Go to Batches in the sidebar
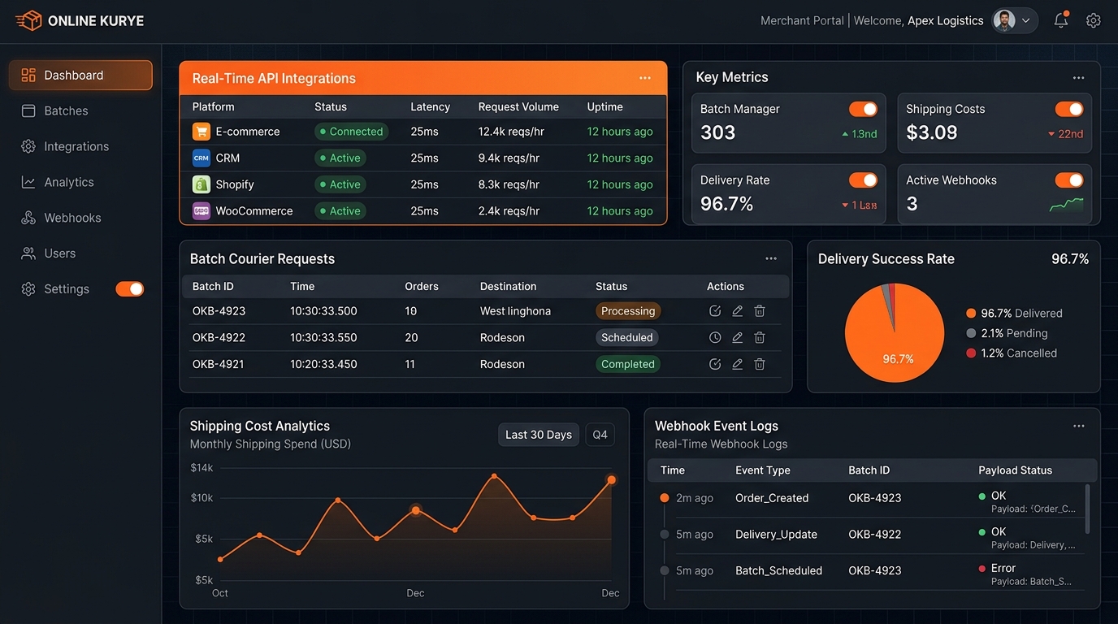The image size is (1118, 624). pos(80,110)
